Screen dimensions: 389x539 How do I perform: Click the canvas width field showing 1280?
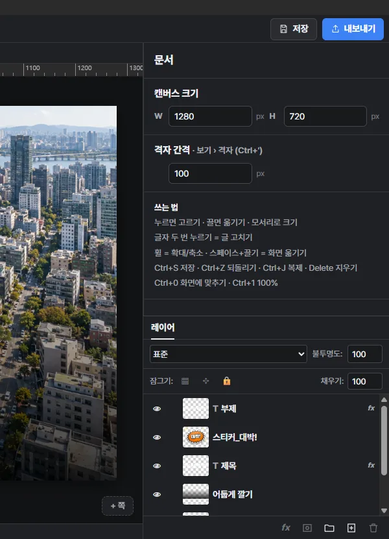(210, 116)
